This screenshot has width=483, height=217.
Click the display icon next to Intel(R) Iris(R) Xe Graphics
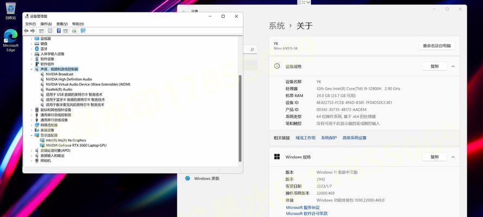[42, 141]
